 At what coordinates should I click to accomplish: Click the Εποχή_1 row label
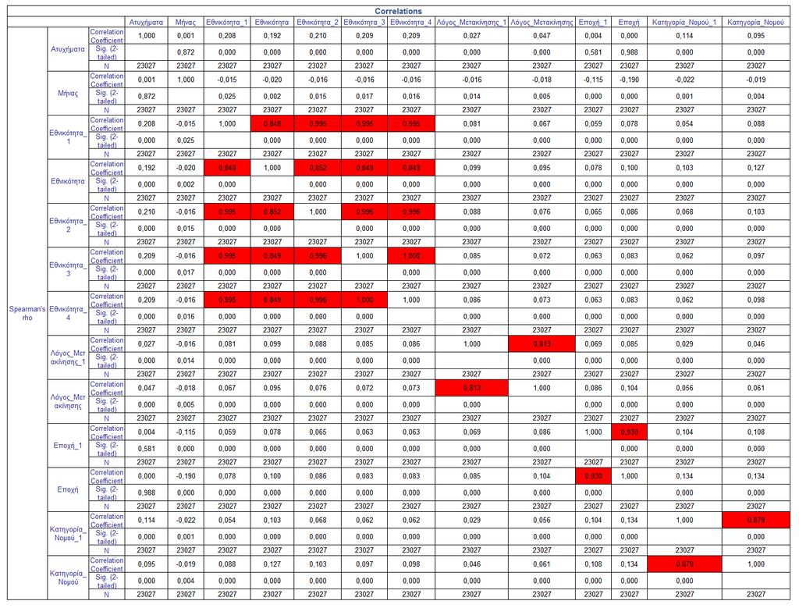68,446
